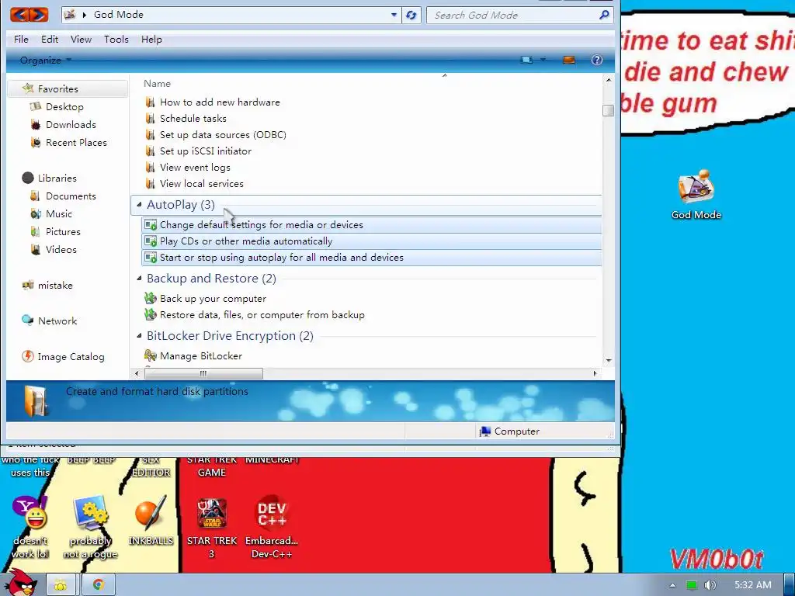Open Downloads in the sidebar

point(71,124)
